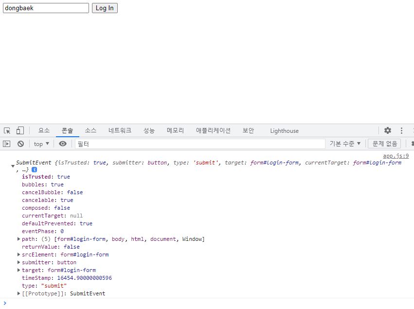Screen dimensions: 414x309
Task: Click the composed: false row
Action: (x=46, y=208)
